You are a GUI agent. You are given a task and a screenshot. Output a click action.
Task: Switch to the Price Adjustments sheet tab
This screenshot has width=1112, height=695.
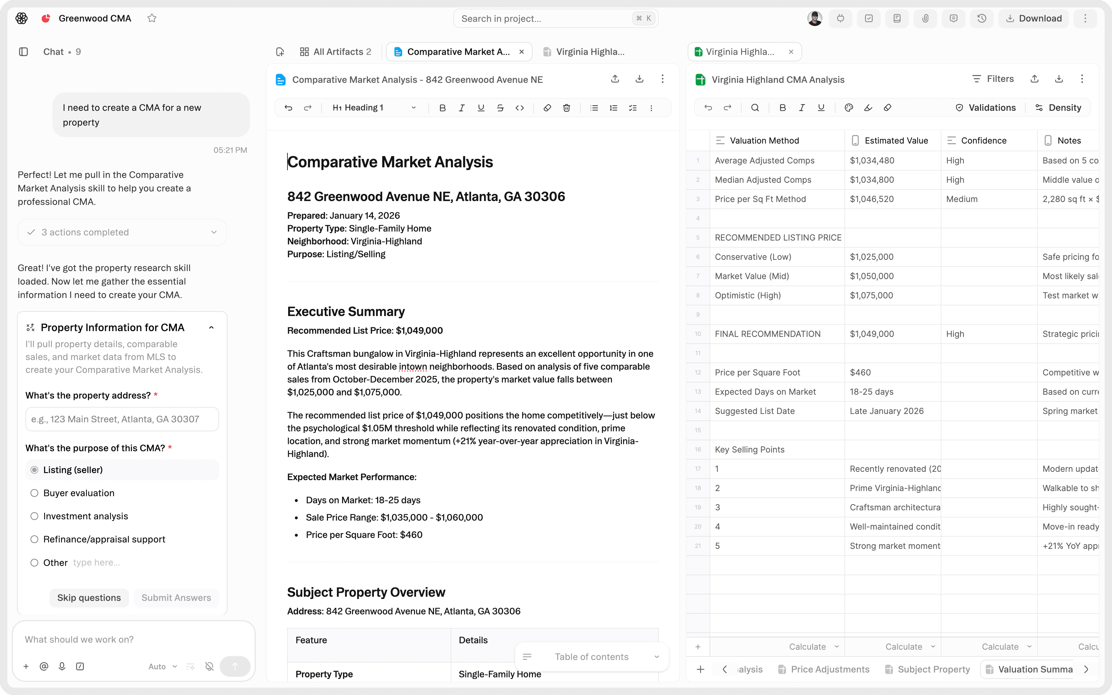click(x=824, y=669)
